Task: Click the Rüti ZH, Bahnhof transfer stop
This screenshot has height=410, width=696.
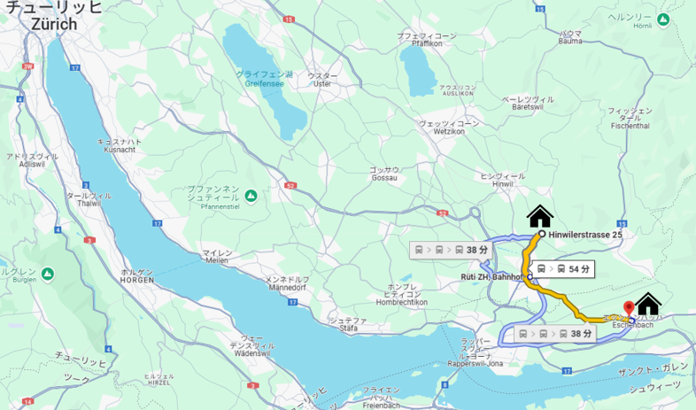Action: [x=530, y=277]
